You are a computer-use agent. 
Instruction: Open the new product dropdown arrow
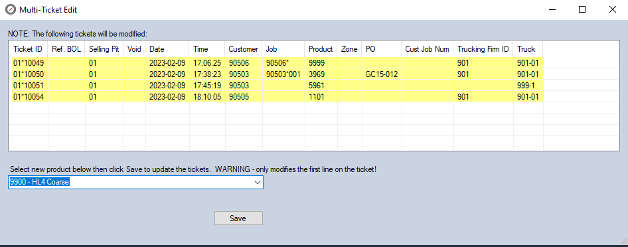258,182
